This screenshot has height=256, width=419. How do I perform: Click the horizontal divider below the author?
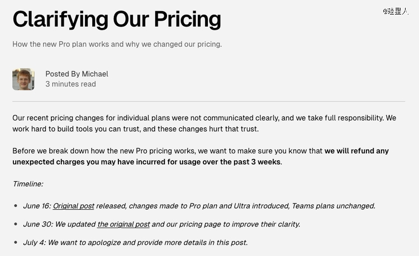pos(208,102)
